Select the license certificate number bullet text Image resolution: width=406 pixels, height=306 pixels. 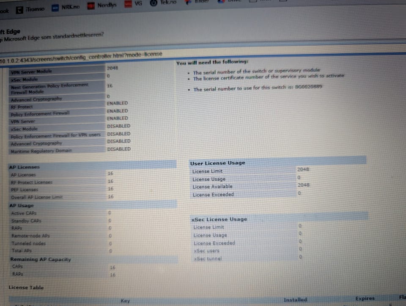pos(269,77)
